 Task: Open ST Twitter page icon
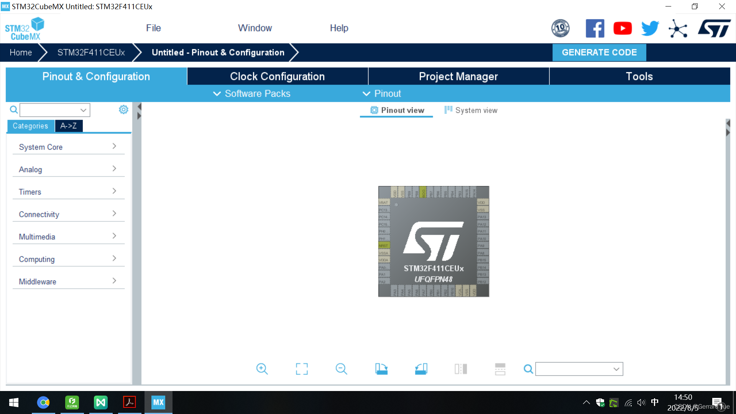click(x=650, y=28)
